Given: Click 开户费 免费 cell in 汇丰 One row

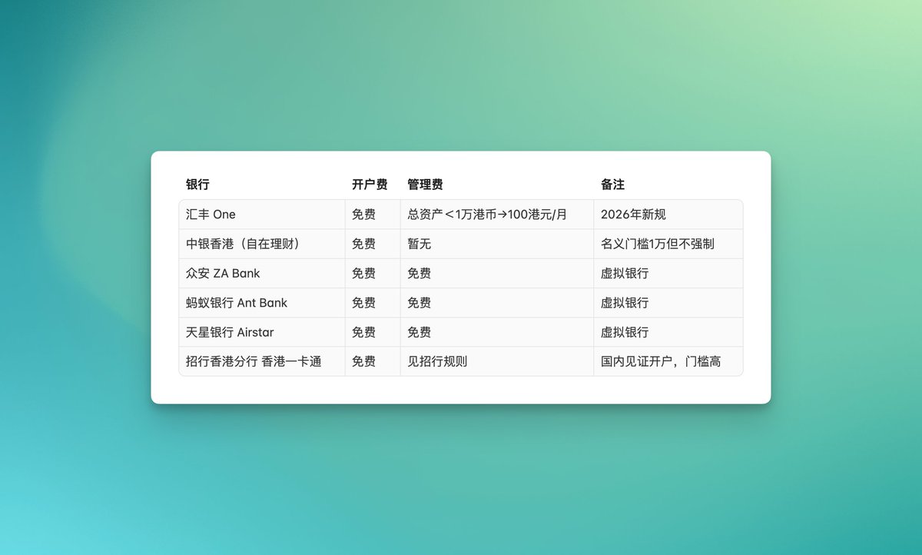Looking at the screenshot, I should tap(364, 214).
